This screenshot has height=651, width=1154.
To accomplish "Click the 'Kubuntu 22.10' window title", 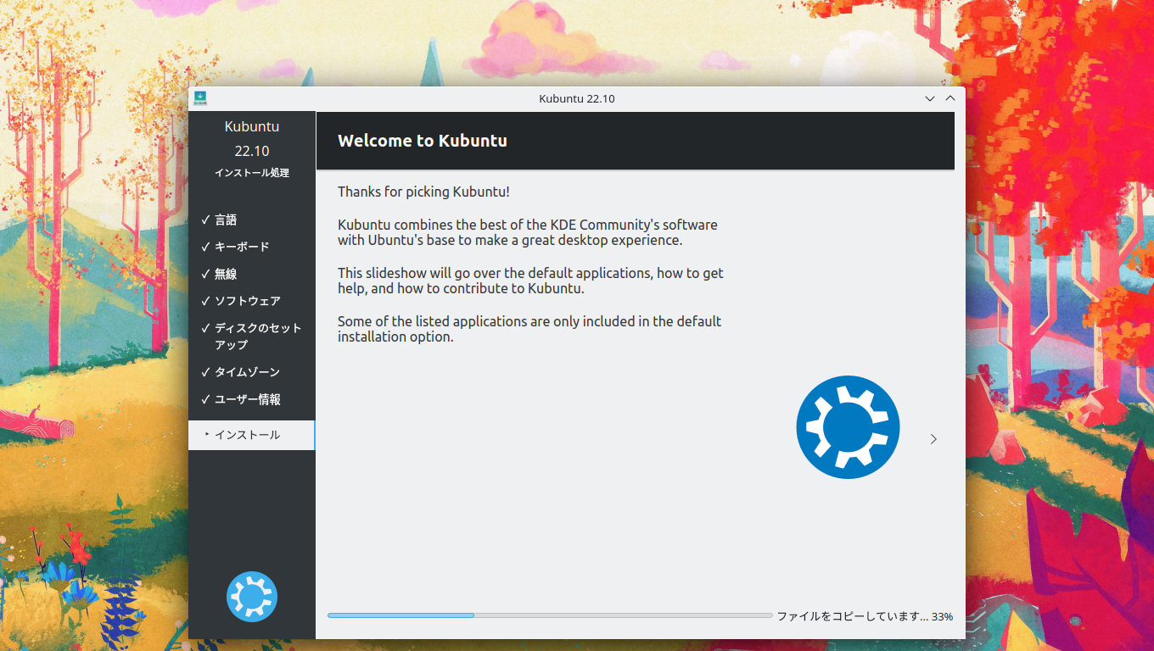I will click(x=577, y=98).
